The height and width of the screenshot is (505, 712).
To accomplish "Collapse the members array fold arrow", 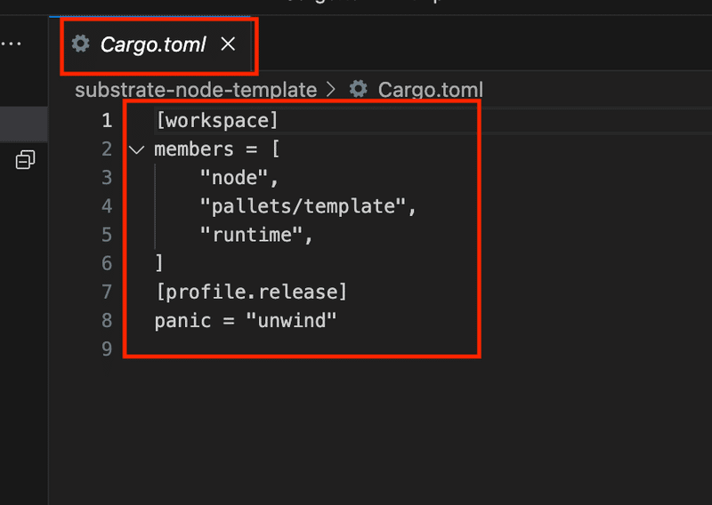I will tap(136, 149).
